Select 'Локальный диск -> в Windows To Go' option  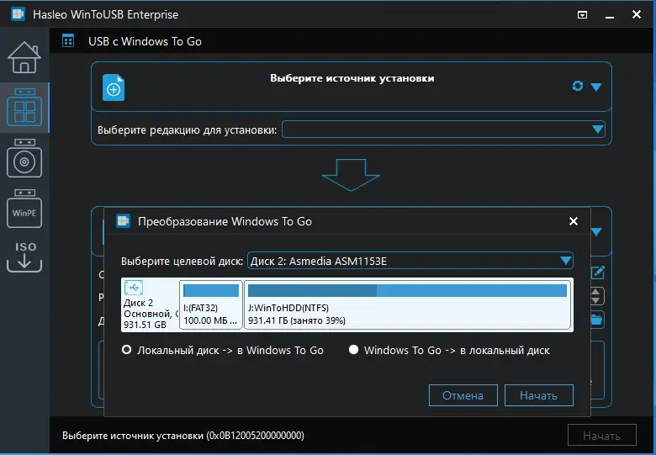(x=128, y=350)
